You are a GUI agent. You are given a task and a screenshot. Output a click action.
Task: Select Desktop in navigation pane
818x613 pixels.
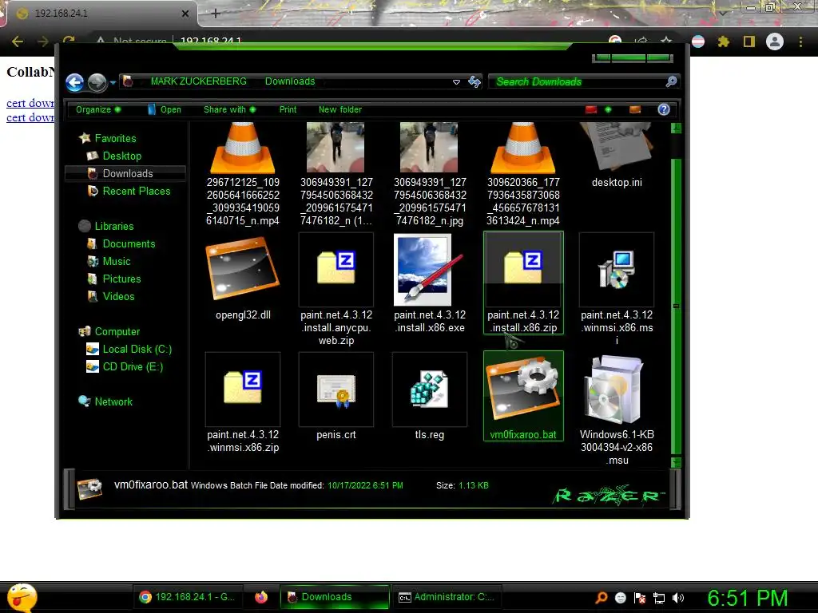121,156
